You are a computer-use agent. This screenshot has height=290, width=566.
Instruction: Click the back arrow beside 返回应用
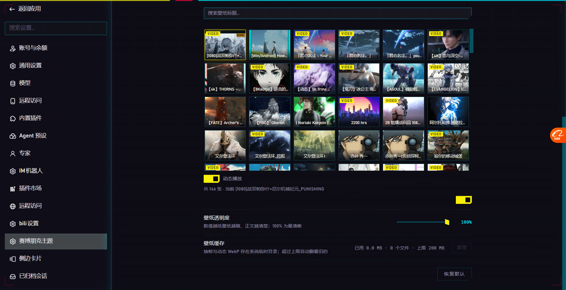coord(12,9)
